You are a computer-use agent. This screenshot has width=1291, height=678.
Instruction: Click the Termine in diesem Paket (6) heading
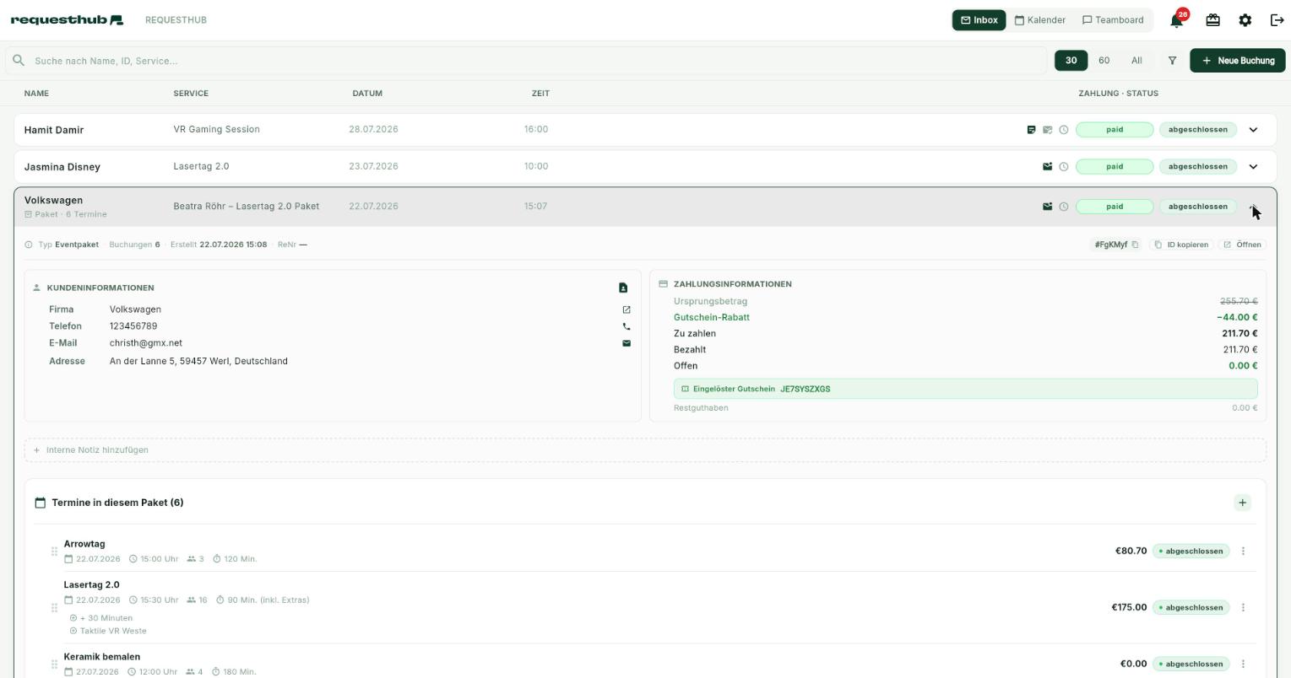pos(117,503)
